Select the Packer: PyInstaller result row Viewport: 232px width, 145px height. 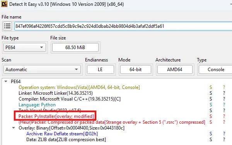[56, 116]
